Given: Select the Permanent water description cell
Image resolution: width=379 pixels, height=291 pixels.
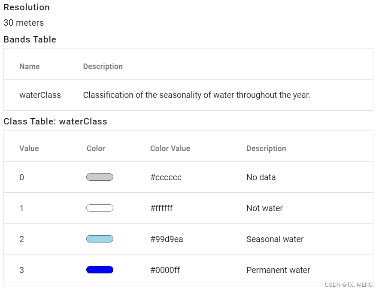Looking at the screenshot, I should click(x=278, y=270).
